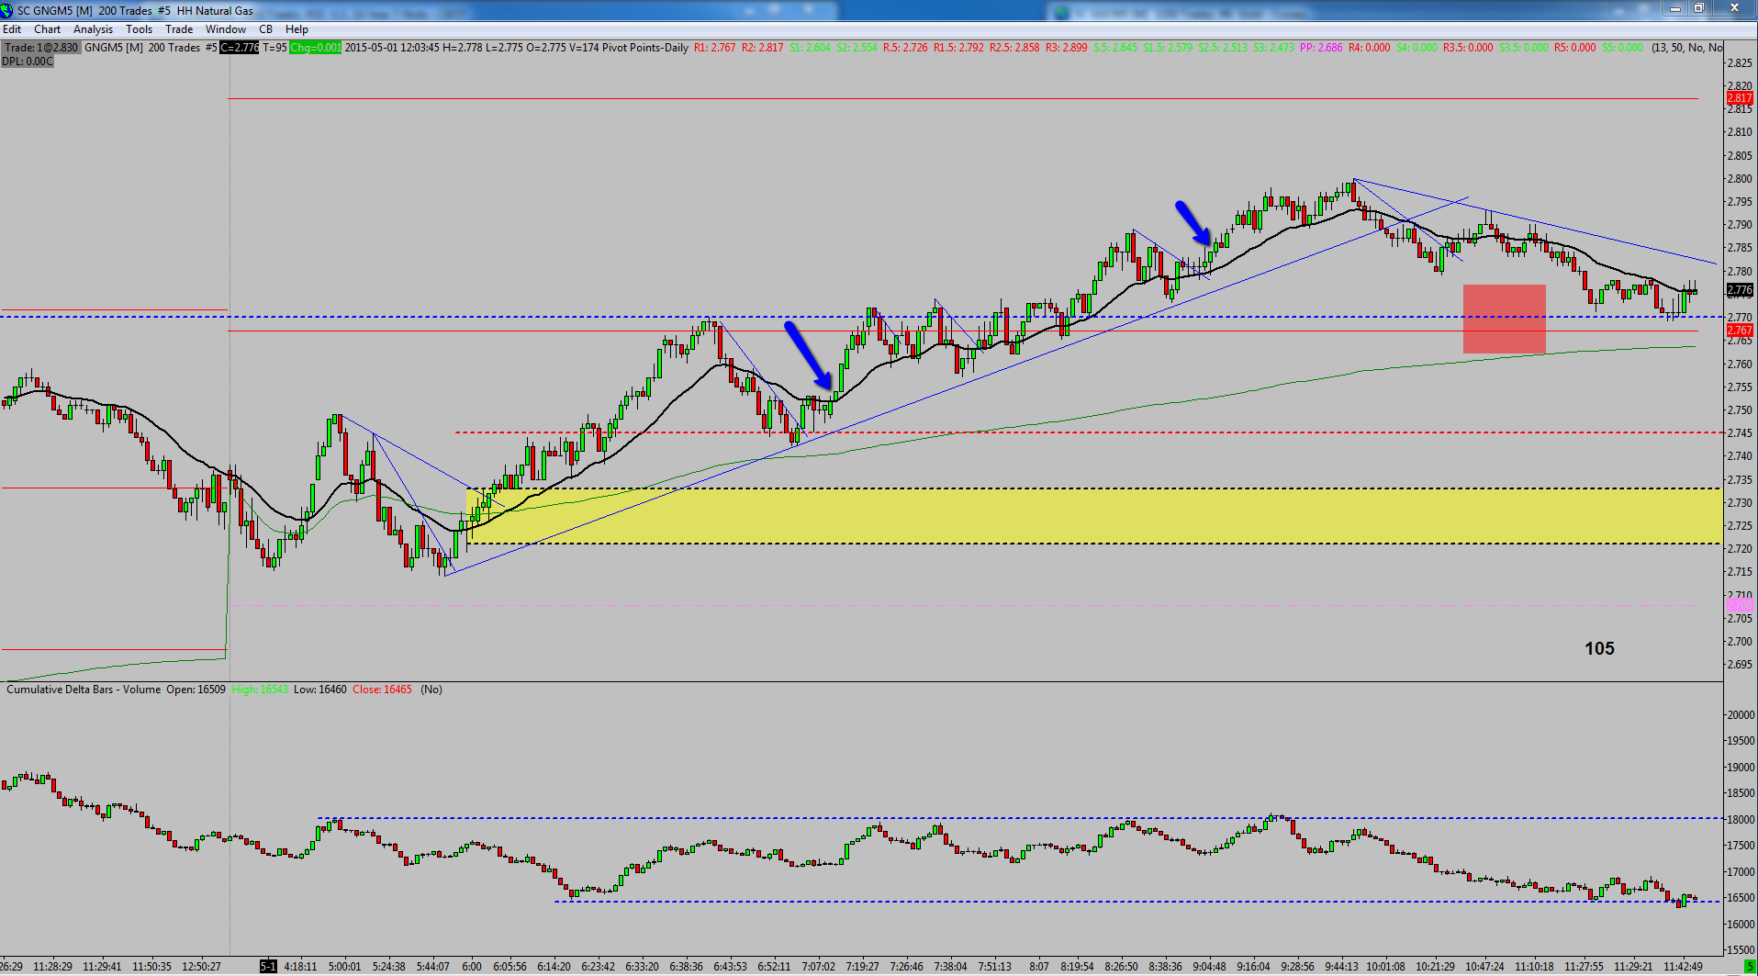
Task: Click the R1.5: 2.792 pivot value
Action: click(958, 48)
